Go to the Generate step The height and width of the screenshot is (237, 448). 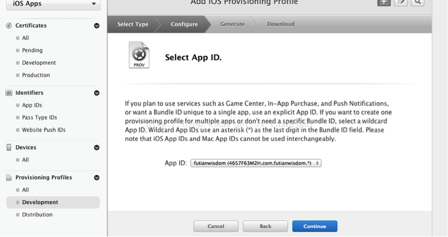(232, 24)
